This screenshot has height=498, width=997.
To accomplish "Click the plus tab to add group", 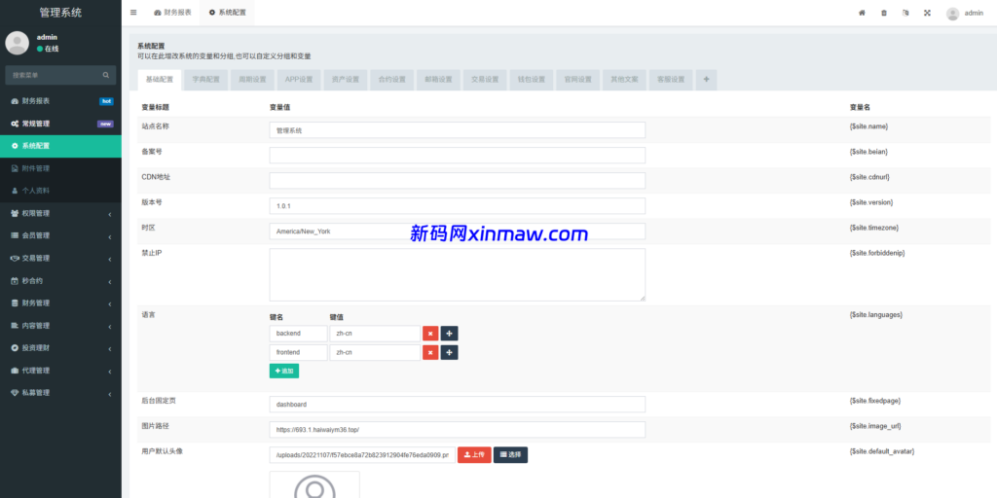I will pos(707,80).
